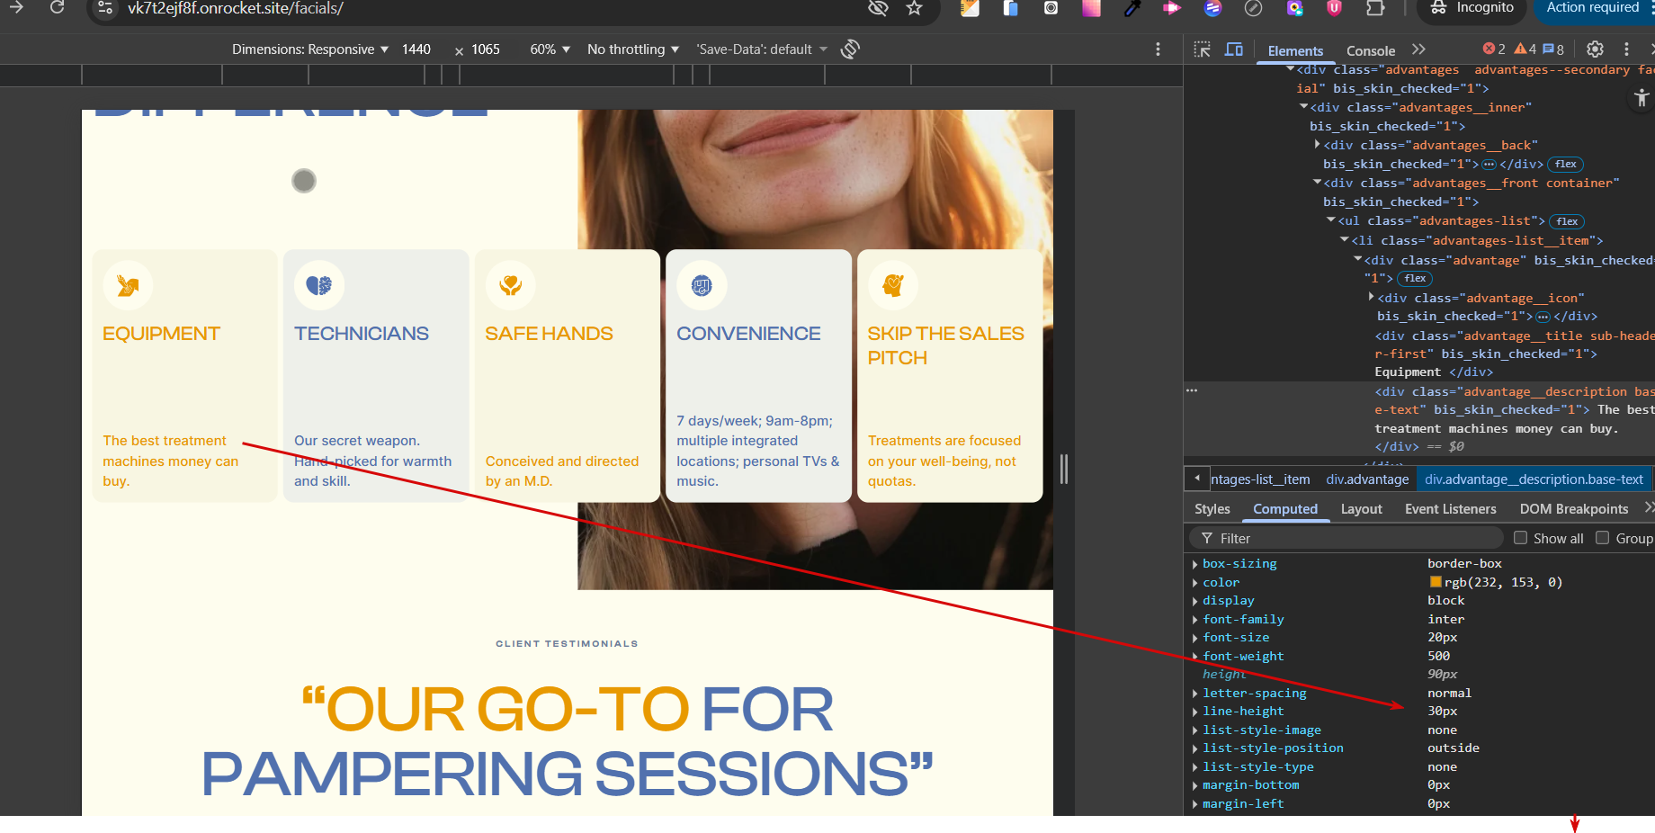Click the orange color swatch for color property
Image resolution: width=1655 pixels, height=833 pixels.
1436,583
